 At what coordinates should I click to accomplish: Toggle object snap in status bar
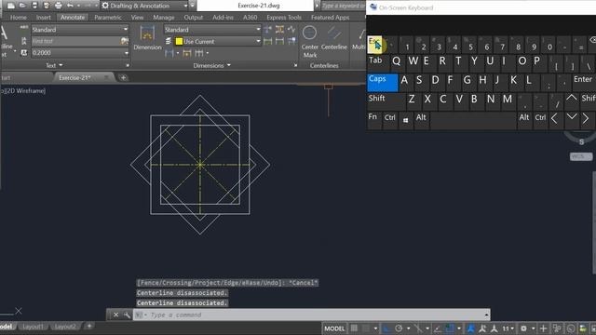(x=449, y=328)
